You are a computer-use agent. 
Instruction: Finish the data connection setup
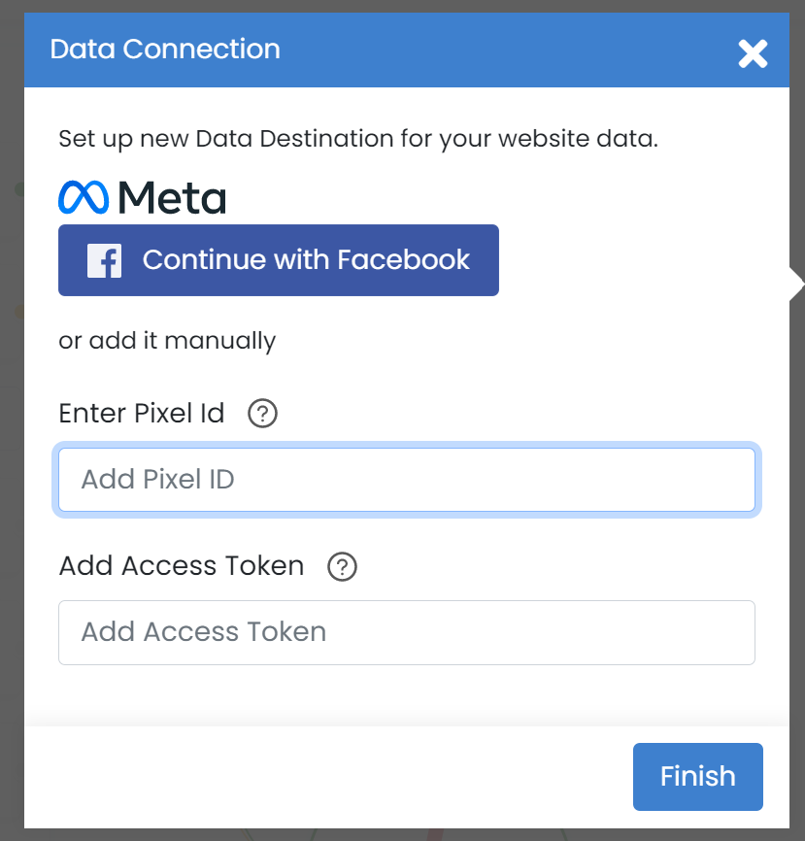click(x=698, y=777)
